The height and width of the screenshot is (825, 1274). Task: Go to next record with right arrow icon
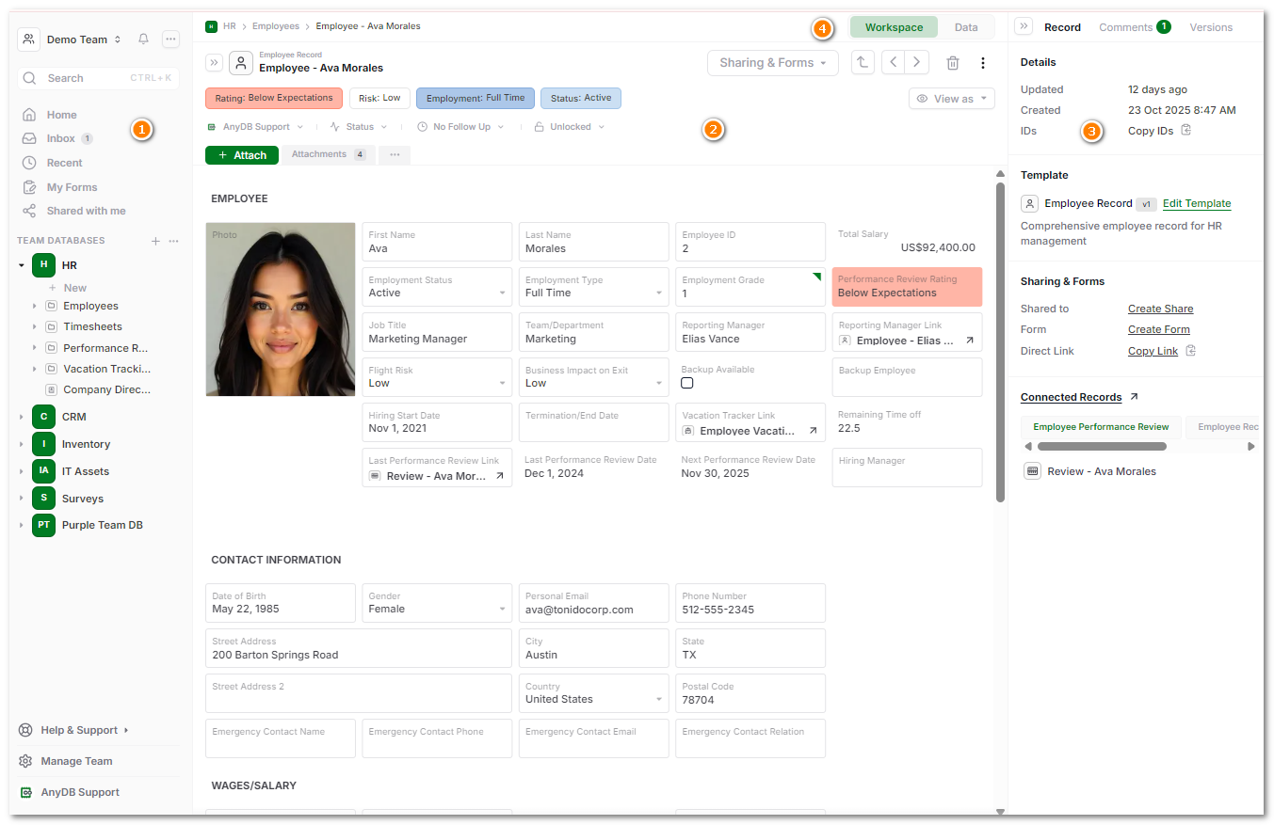pyautogui.click(x=915, y=62)
